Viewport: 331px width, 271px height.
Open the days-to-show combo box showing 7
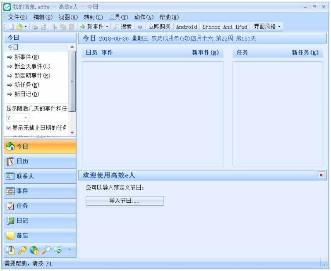click(x=17, y=118)
